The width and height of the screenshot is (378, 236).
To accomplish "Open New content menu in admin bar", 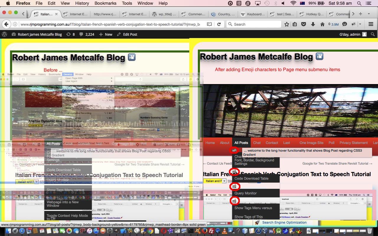I will click(x=106, y=34).
